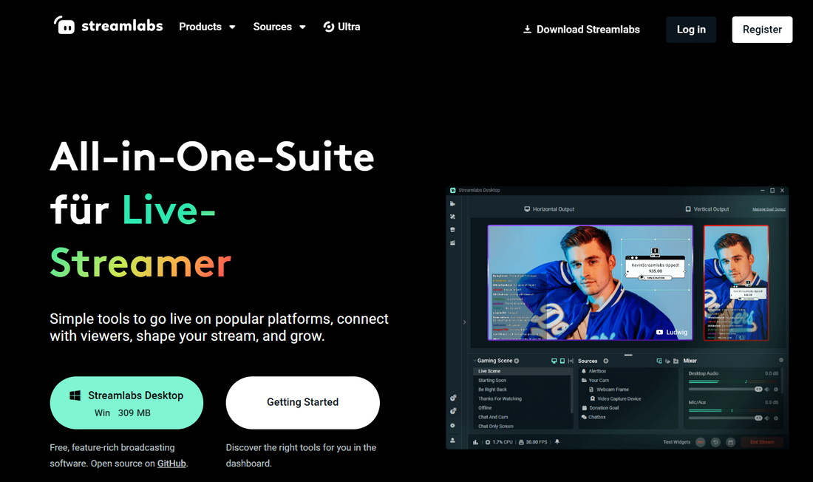Viewport: 813px width, 482px height.
Task: Open the settings cog in the app sidebar
Action: (453, 426)
